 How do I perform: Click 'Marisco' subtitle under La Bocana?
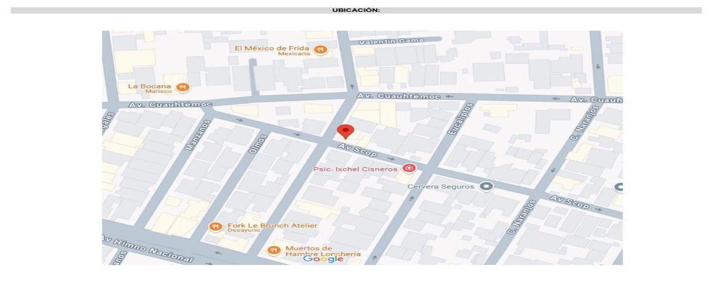(159, 91)
